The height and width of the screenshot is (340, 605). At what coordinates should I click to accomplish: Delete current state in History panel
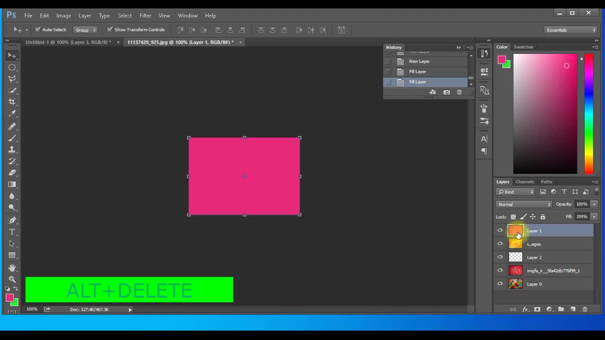point(459,92)
